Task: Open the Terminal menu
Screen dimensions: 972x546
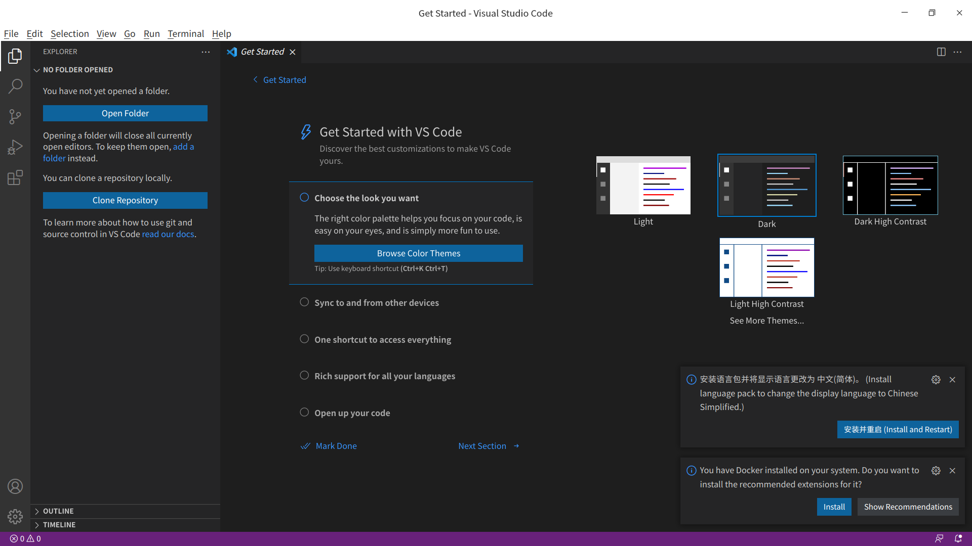Action: pyautogui.click(x=186, y=33)
